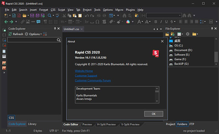The width and height of the screenshot is (219, 134).
Task: Toggle justify alignment button
Action: coord(196,22)
